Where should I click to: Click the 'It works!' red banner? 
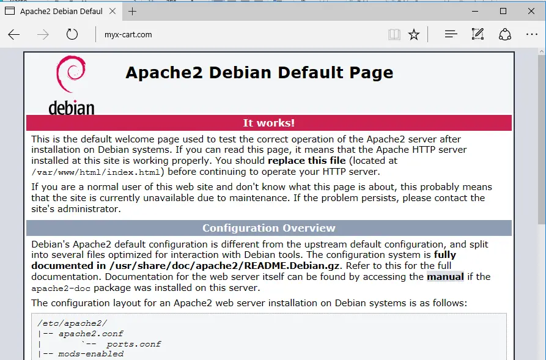tap(269, 123)
